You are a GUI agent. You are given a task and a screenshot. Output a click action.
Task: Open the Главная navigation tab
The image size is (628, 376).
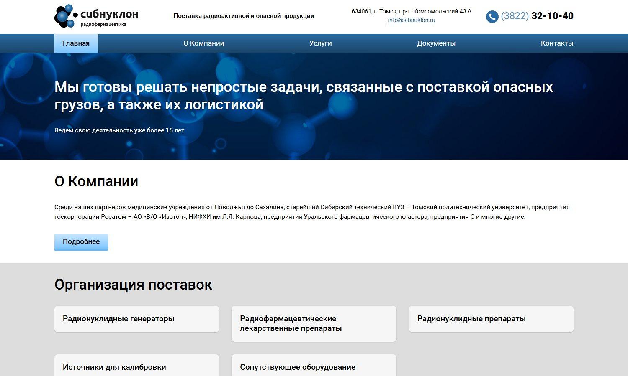click(76, 43)
